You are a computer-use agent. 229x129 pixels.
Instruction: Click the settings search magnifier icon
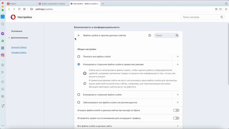point(222,17)
